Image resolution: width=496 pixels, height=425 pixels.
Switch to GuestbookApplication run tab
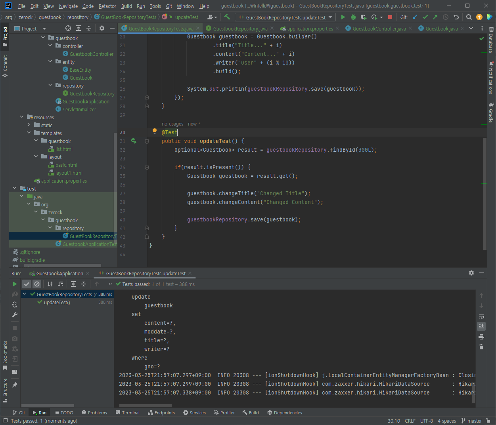(59, 273)
